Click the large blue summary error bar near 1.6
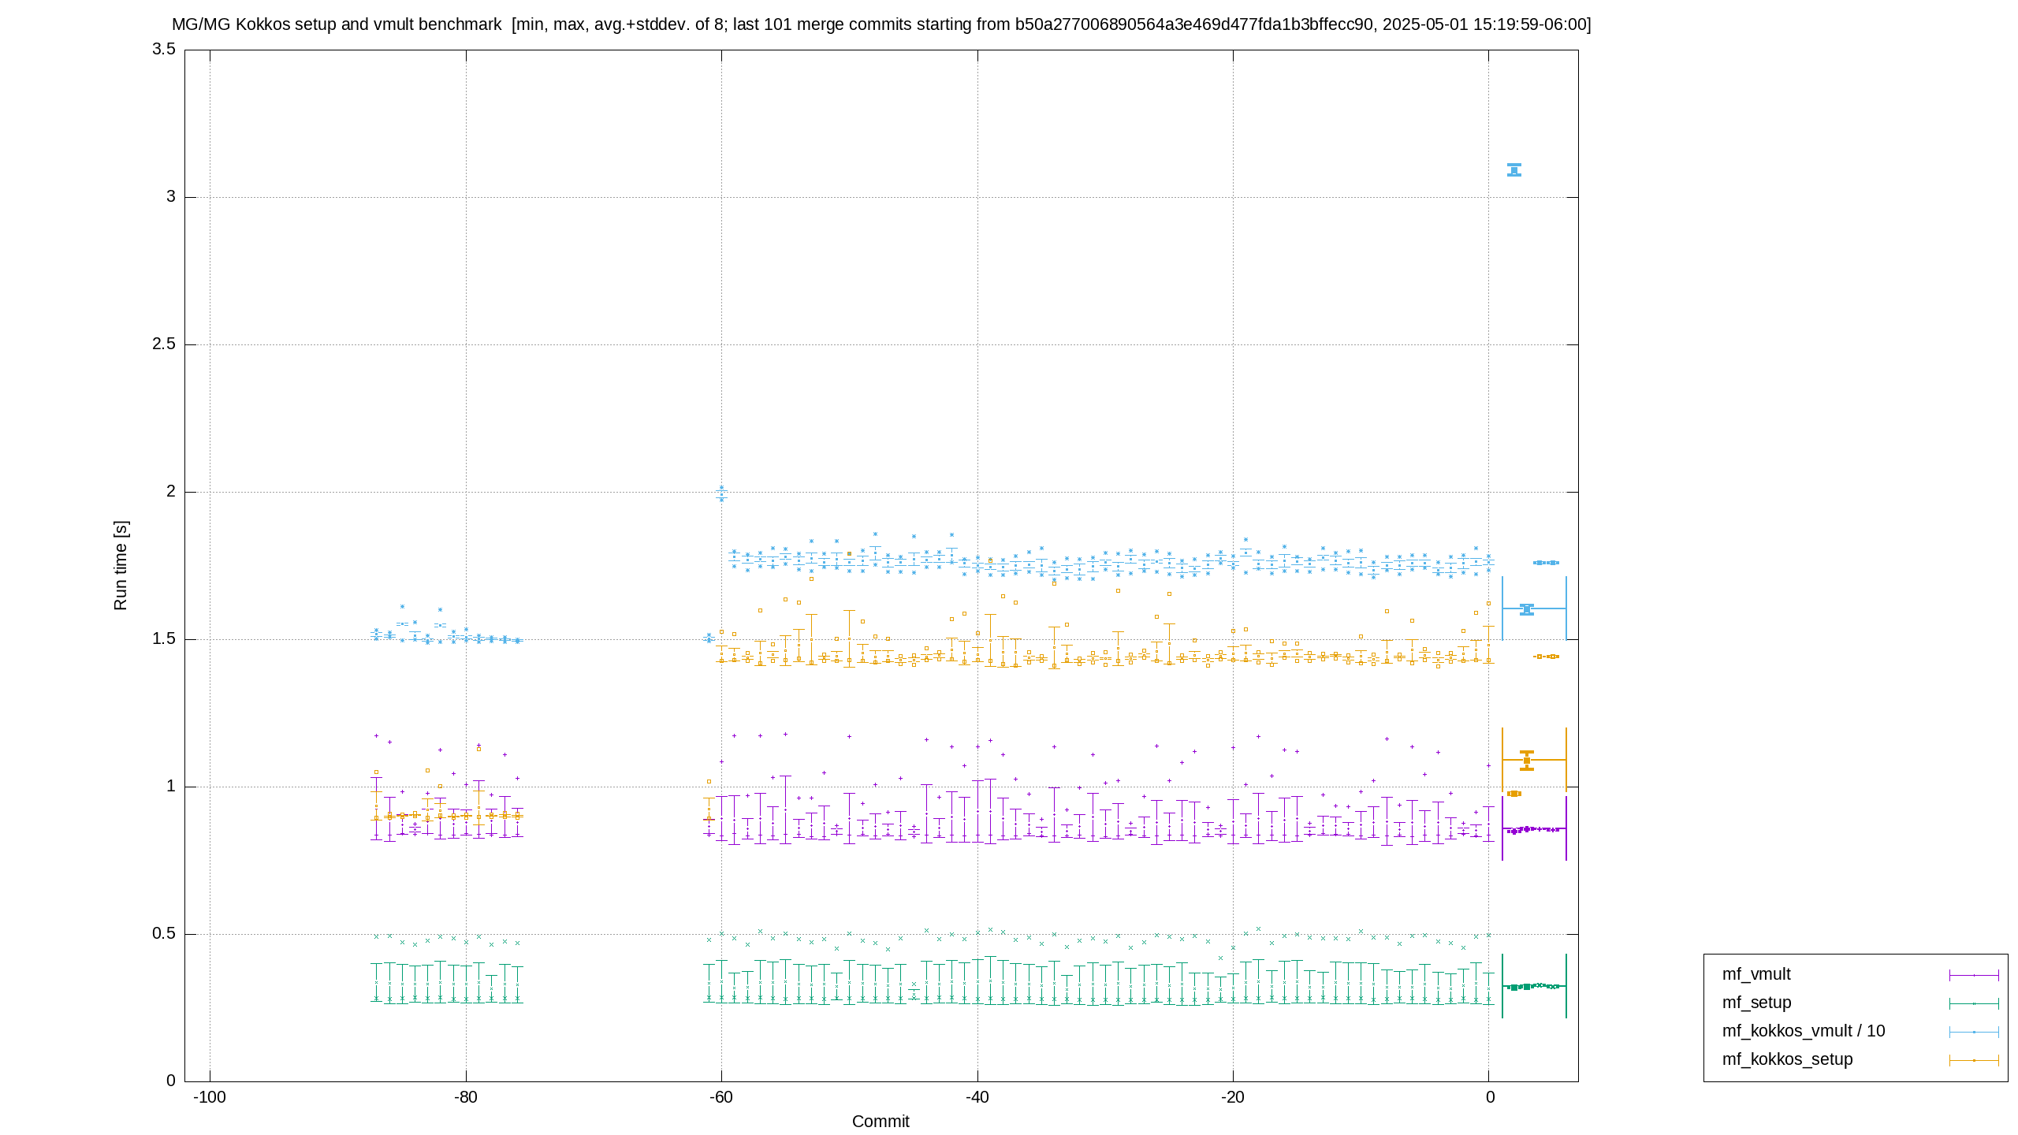This screenshot has width=2018, height=1135. pos(1534,608)
